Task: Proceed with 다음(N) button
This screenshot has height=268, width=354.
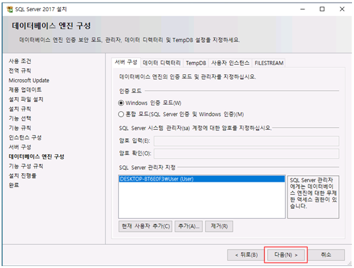Action: pyautogui.click(x=286, y=255)
